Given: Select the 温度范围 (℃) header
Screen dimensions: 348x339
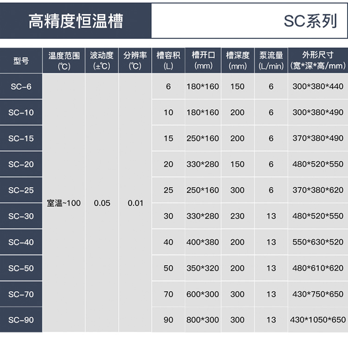Looking at the screenshot, I should (x=64, y=60).
